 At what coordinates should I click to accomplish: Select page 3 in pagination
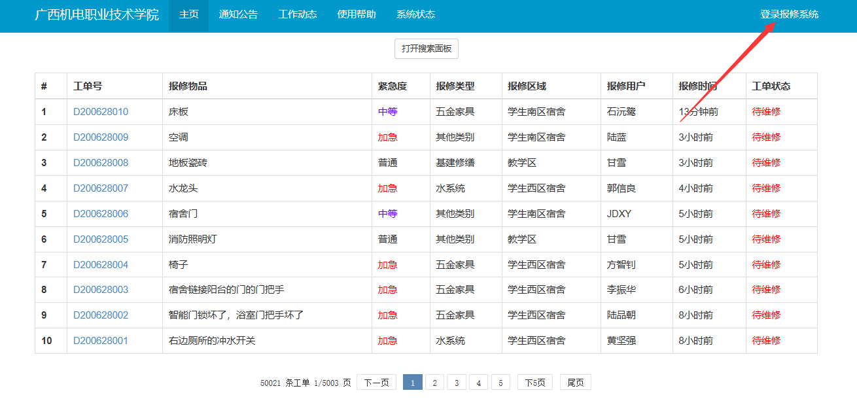(457, 383)
